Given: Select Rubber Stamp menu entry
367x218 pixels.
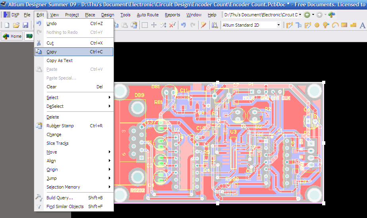Looking at the screenshot, I should coord(60,126).
